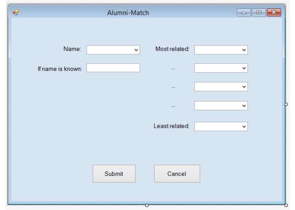
Task: Click the Submit button
Action: (114, 173)
